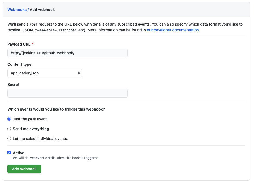Image resolution: width=258 pixels, height=185 pixels.
Task: Click the bold 'Active' label text
Action: [x=19, y=153]
